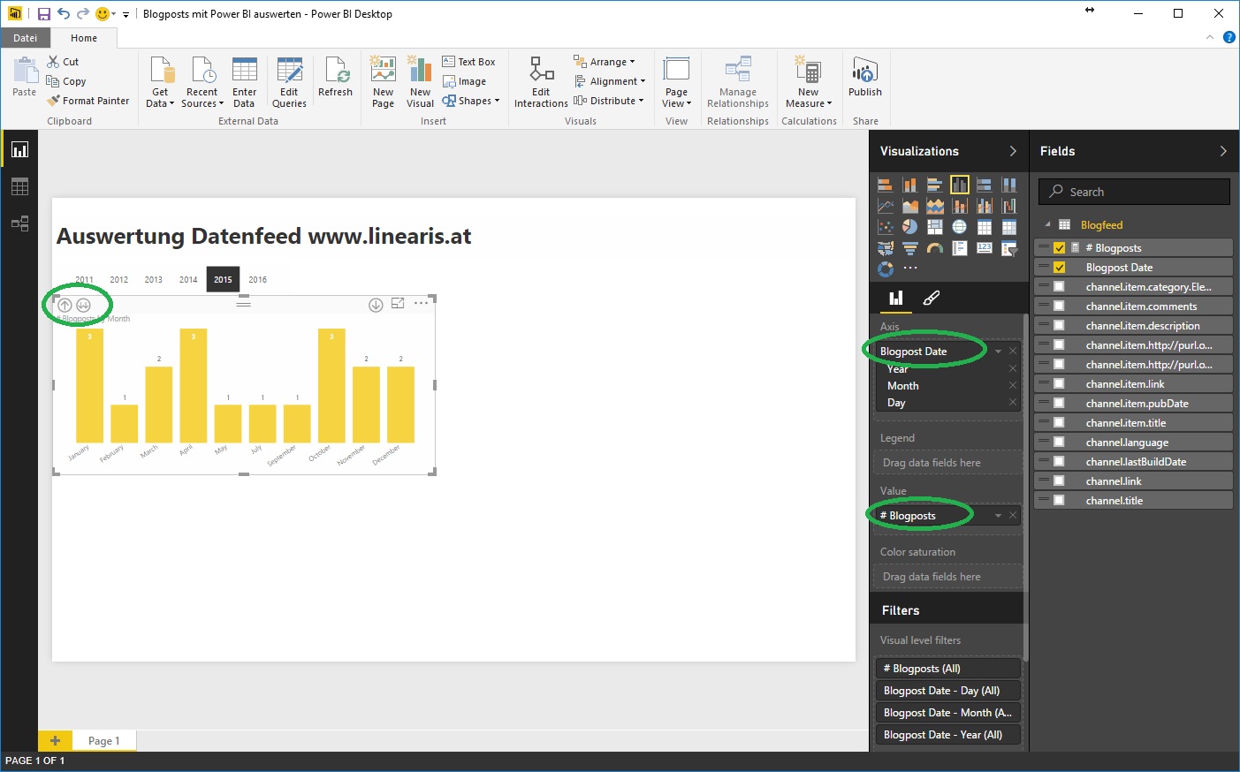Screen dimensions: 1240x772
Task: Open focus mode for the chart
Action: click(x=398, y=304)
